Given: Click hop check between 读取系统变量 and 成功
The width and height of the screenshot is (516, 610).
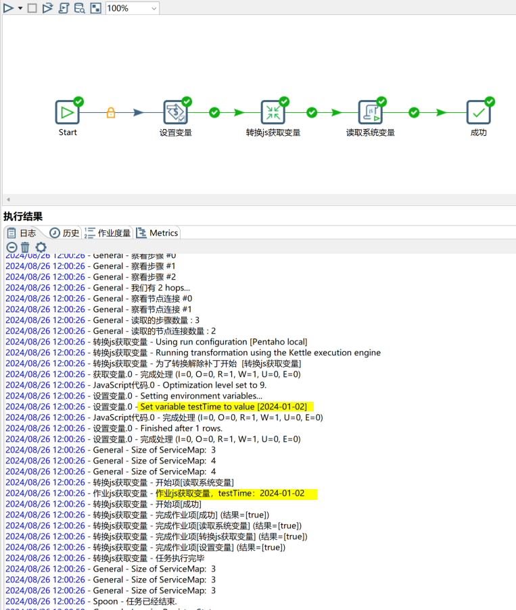Looking at the screenshot, I should (414, 113).
